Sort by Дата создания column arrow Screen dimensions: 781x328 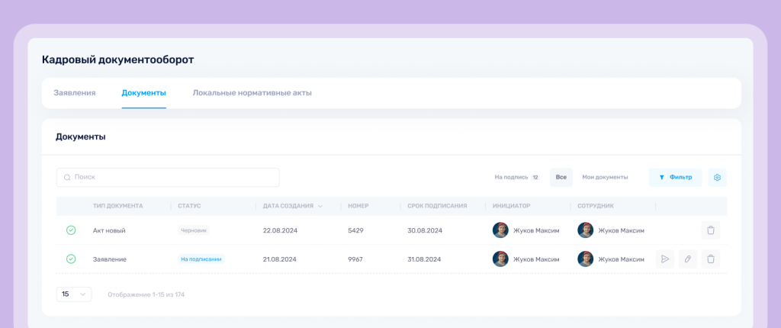click(320, 206)
